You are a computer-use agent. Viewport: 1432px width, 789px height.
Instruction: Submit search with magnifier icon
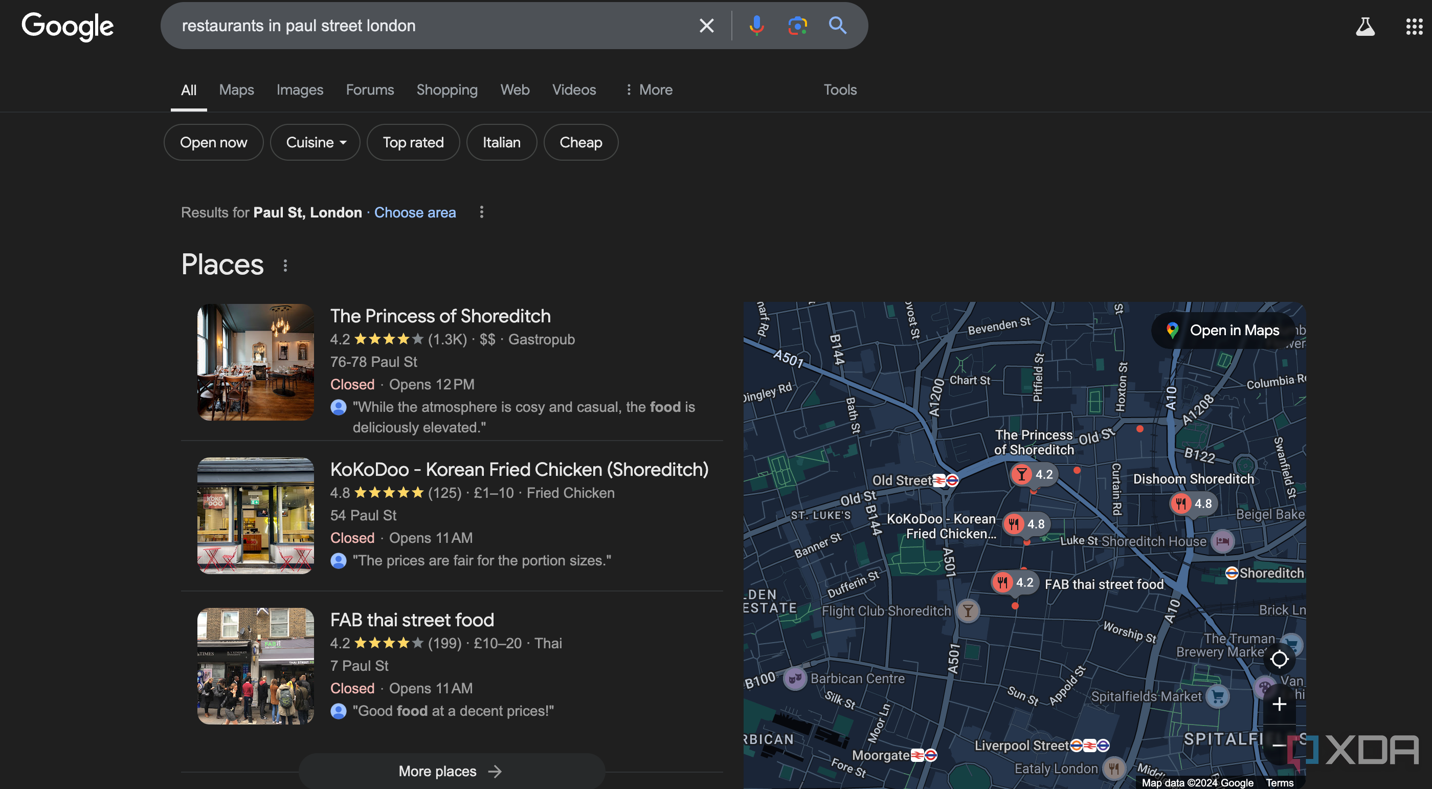[x=837, y=26]
